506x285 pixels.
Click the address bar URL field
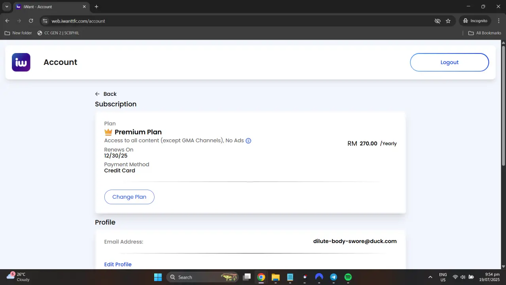[x=237, y=21]
